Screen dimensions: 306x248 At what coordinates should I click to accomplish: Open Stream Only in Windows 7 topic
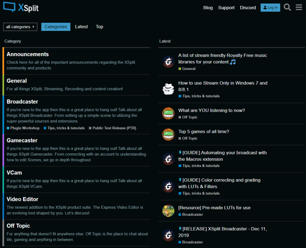223,86
